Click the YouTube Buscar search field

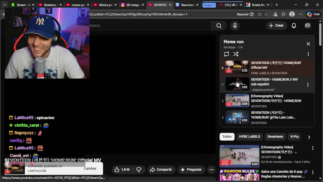pyautogui.click(x=150, y=26)
